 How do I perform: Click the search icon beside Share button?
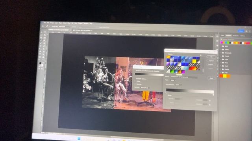point(246,31)
